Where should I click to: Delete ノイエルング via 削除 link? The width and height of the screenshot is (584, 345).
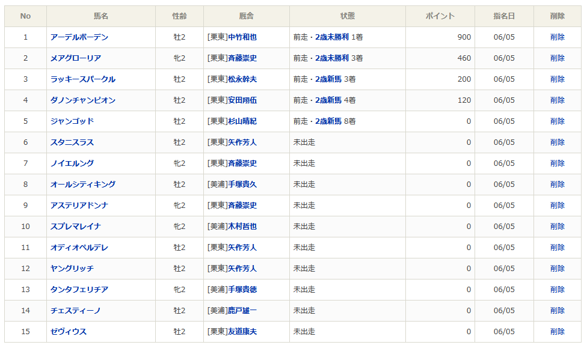[558, 163]
